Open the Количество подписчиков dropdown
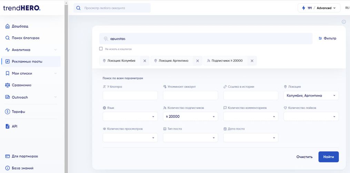350x173 pixels. point(190,116)
